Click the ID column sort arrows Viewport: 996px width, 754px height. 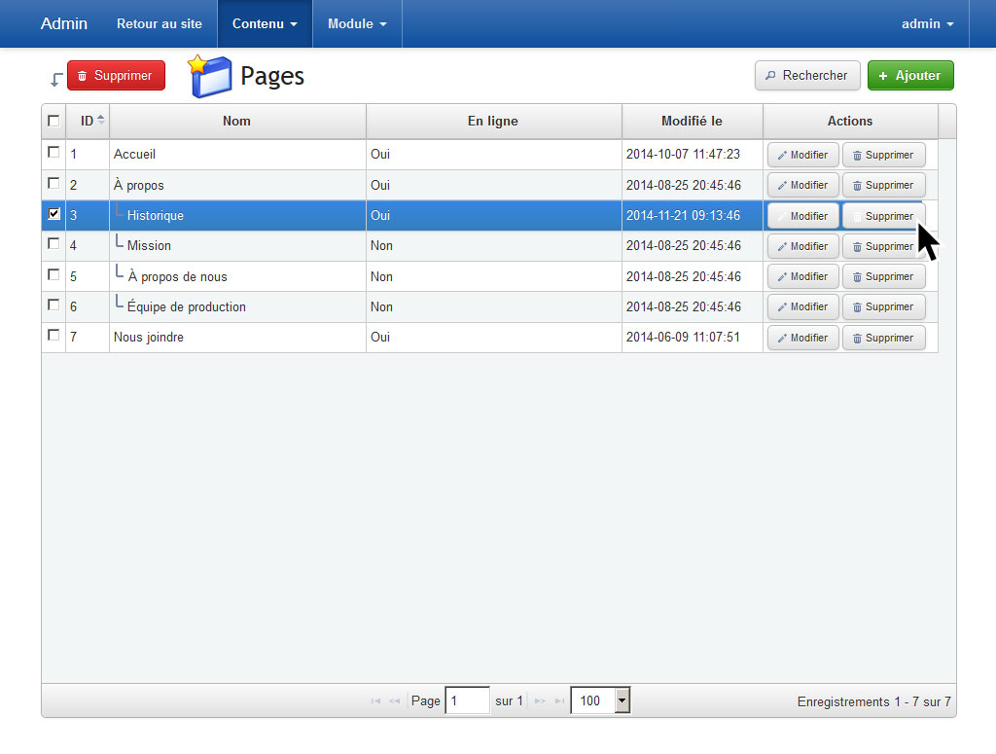[x=101, y=122]
